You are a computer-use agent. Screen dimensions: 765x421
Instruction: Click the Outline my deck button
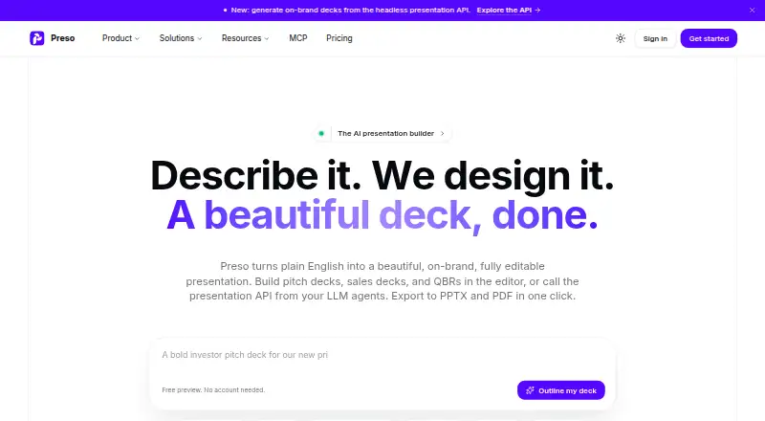point(561,390)
